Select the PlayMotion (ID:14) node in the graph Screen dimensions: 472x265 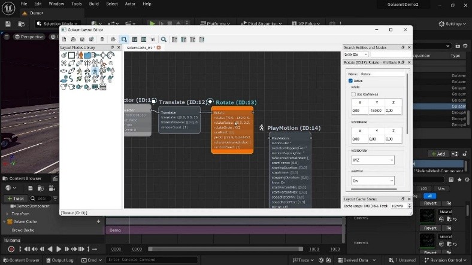(x=289, y=170)
